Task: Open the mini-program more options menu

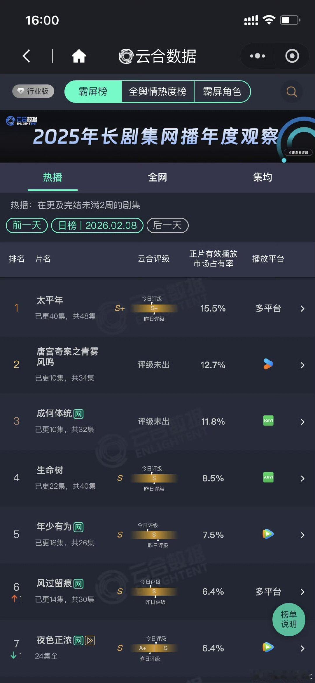Action: (x=257, y=56)
